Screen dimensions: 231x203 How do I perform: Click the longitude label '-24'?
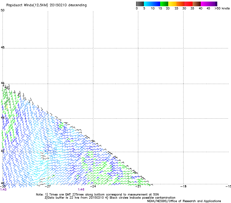tap(93, 186)
